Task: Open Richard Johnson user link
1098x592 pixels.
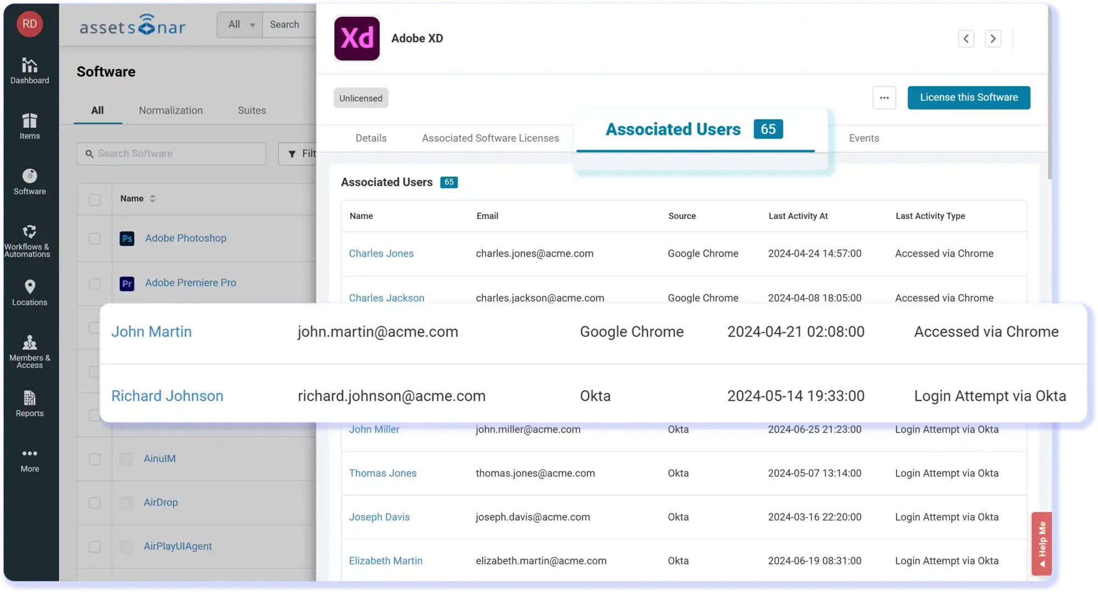Action: pyautogui.click(x=167, y=396)
